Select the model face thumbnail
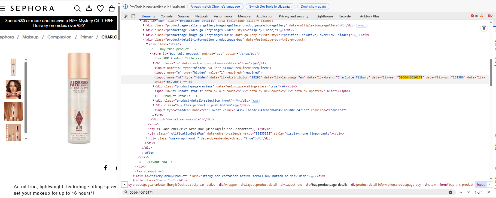The image size is (496, 198). (13, 89)
